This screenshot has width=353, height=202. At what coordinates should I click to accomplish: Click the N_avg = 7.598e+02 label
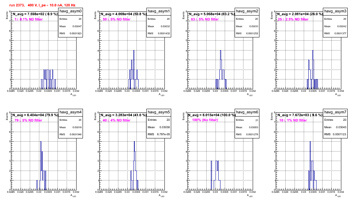pos(35,14)
